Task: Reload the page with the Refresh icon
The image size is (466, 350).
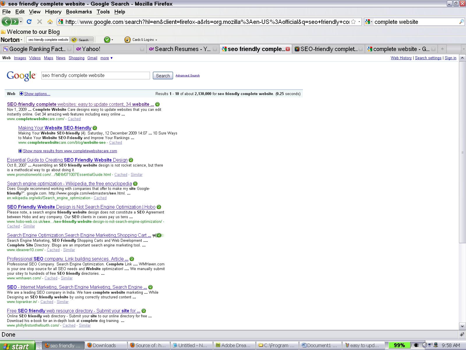Action: [29, 22]
